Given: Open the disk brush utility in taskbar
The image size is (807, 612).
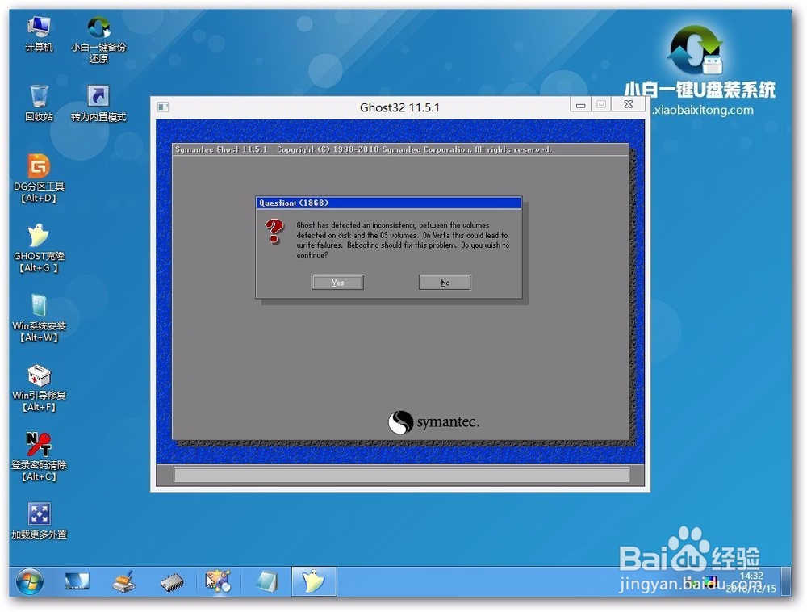Looking at the screenshot, I should pyautogui.click(x=125, y=581).
